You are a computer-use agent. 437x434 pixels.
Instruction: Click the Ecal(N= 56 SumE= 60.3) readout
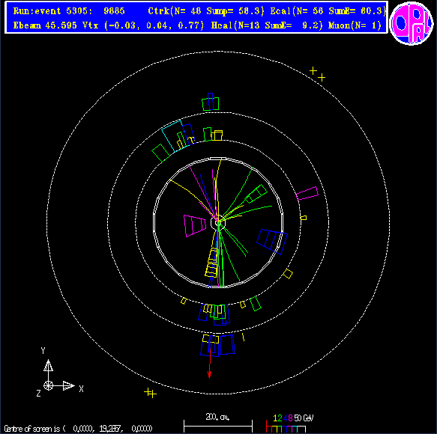tap(328, 11)
